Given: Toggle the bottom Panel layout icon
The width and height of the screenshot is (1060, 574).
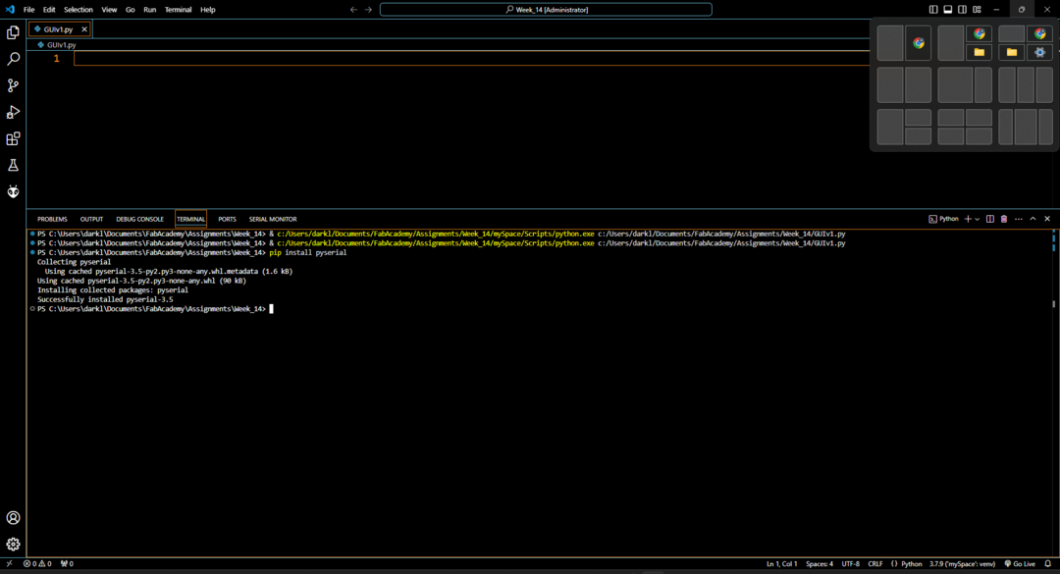Looking at the screenshot, I should pos(948,10).
